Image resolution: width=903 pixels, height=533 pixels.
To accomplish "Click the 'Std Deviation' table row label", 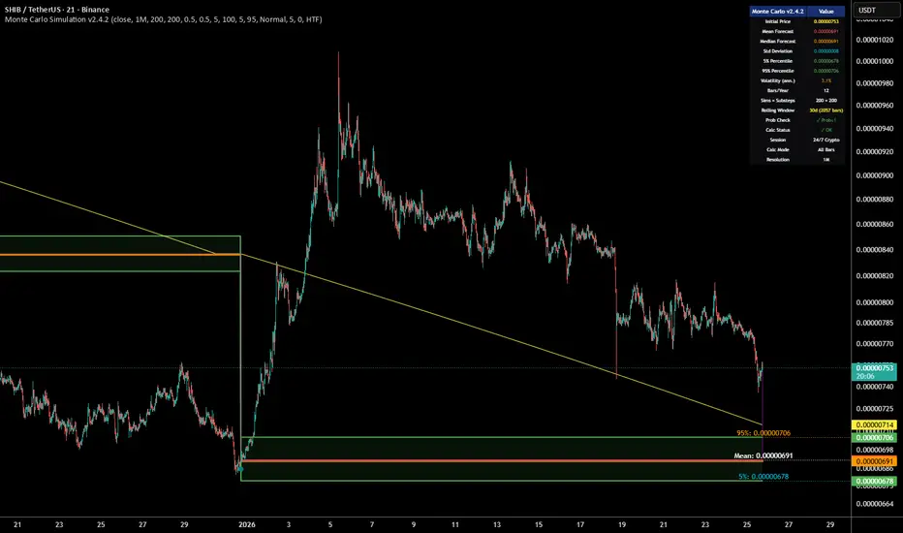I will point(777,50).
